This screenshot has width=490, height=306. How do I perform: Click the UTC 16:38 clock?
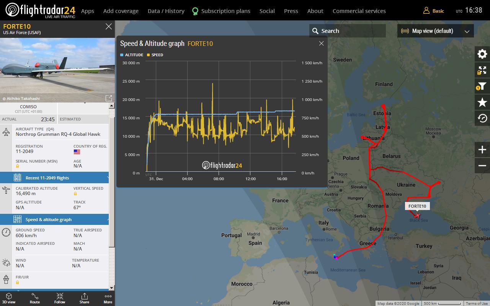(x=469, y=10)
